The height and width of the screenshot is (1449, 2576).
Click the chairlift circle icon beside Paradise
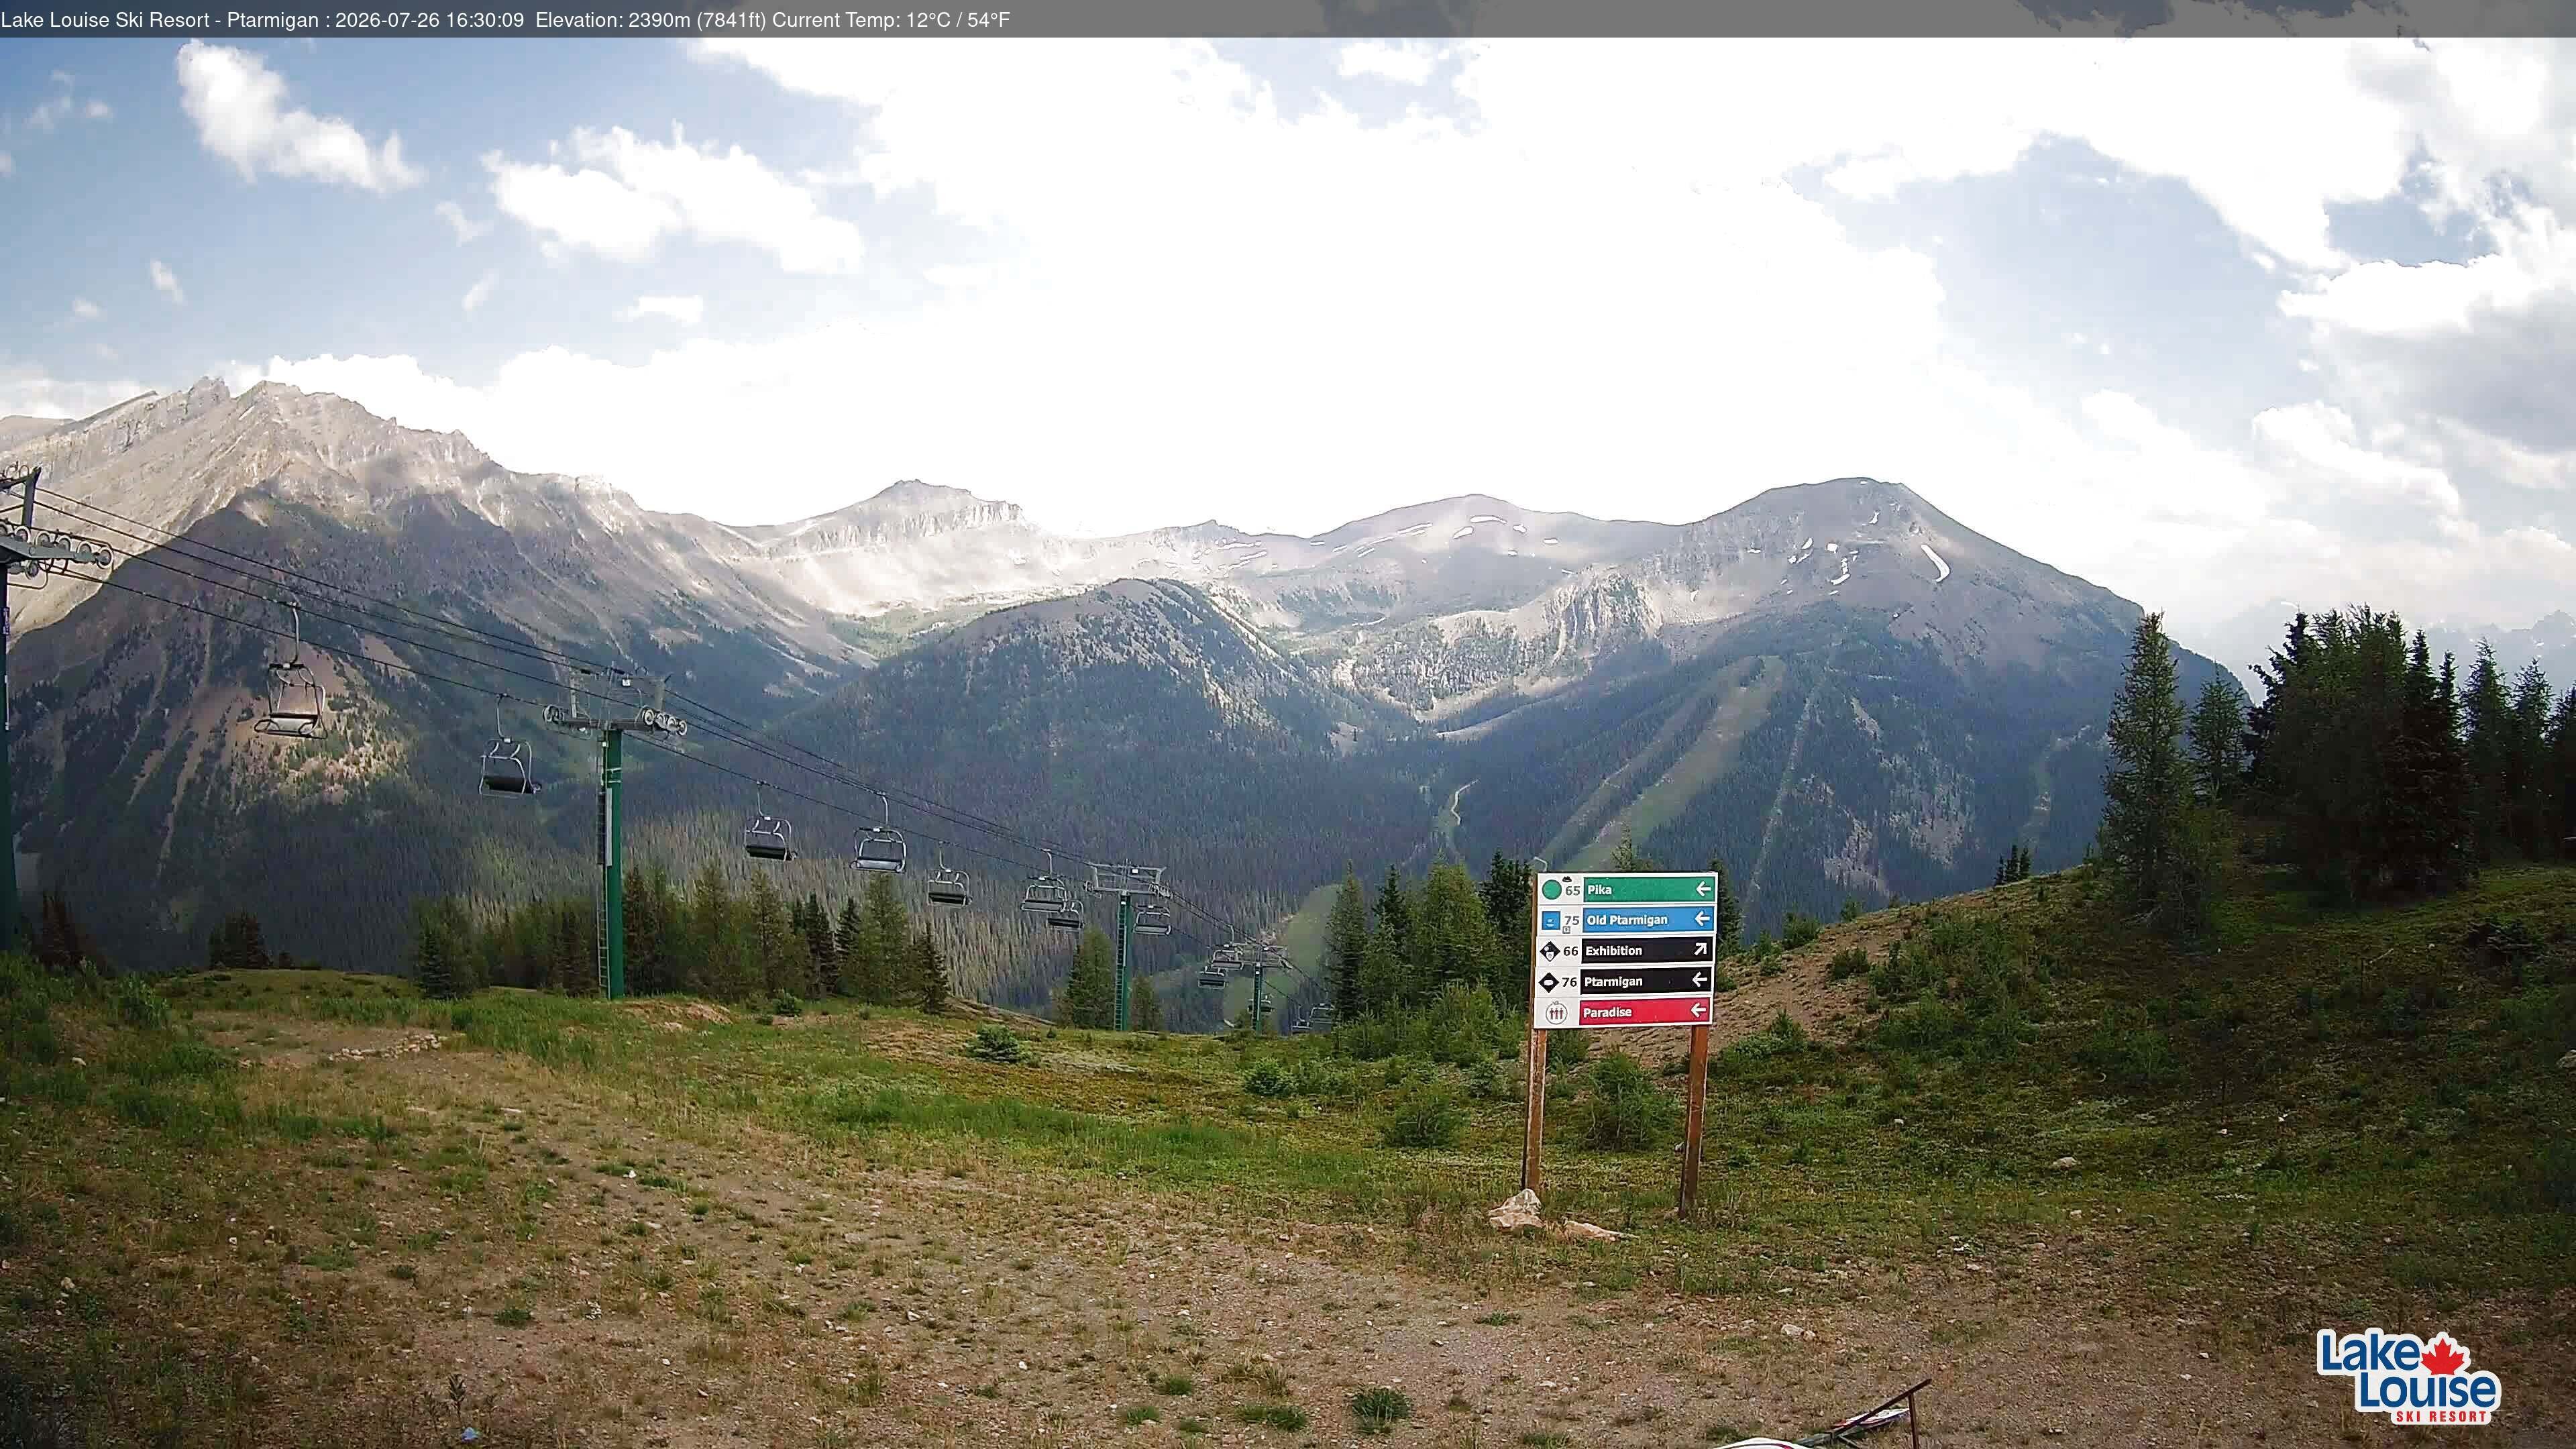1557,1013
